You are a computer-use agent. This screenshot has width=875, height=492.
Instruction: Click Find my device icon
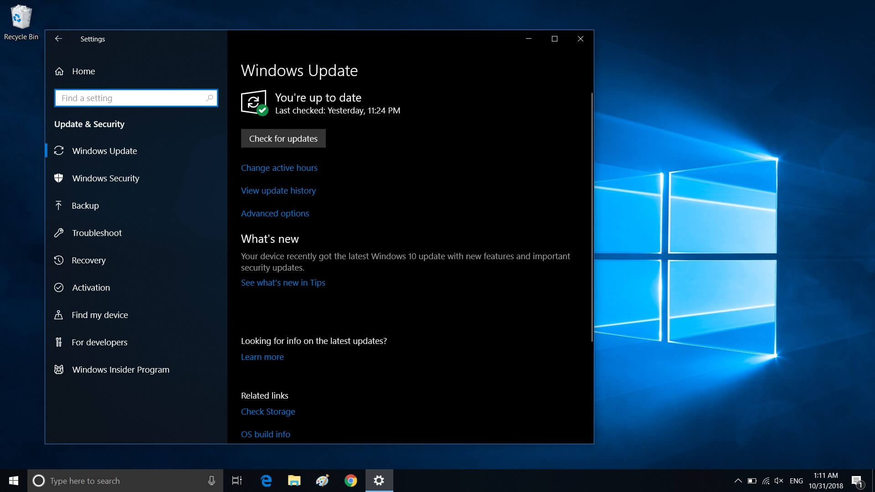(x=58, y=314)
